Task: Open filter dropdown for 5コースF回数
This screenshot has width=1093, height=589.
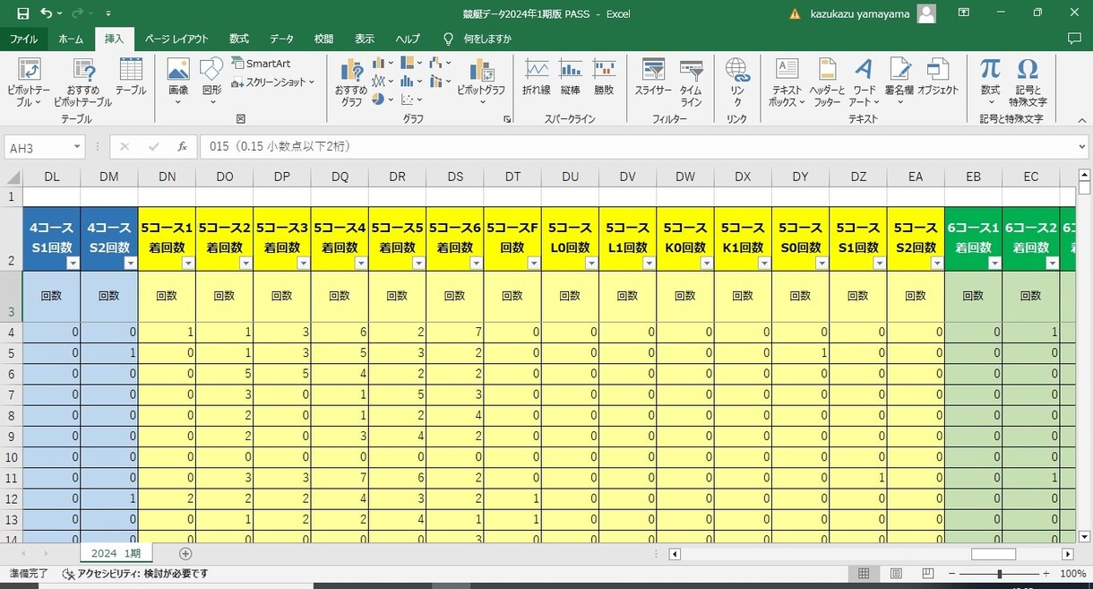Action: coord(533,263)
